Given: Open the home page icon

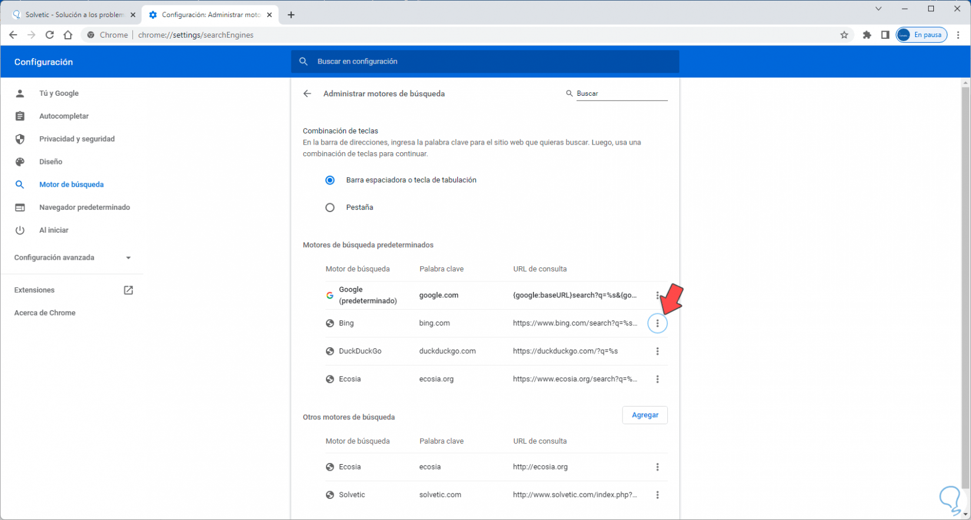Looking at the screenshot, I should [x=68, y=35].
